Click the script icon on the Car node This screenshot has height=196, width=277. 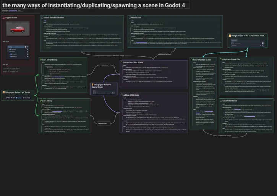(26, 47)
